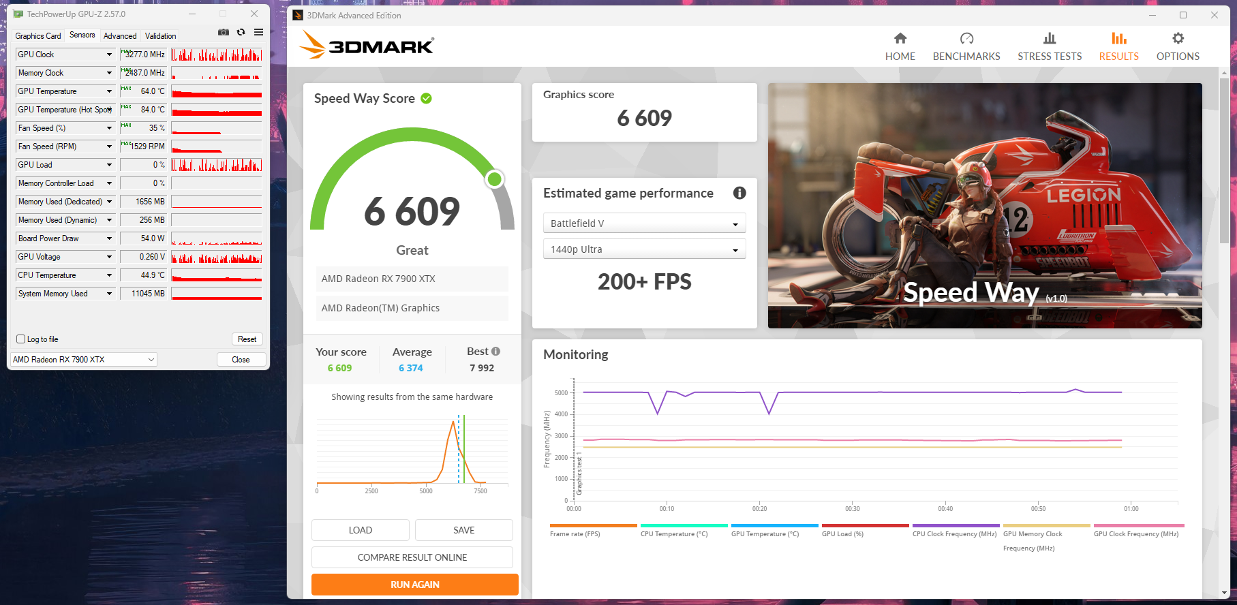Click the GPU-Z screenshot camera icon
Image resolution: width=1237 pixels, height=605 pixels.
224,32
